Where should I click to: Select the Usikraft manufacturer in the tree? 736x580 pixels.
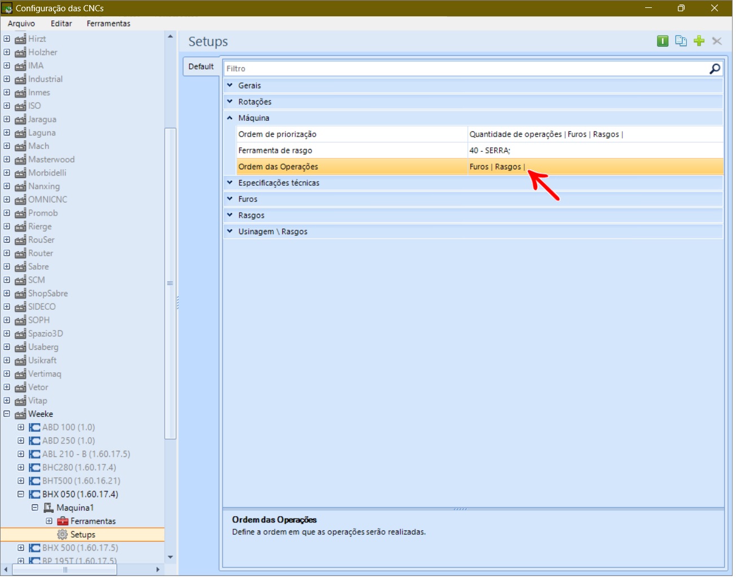(42, 361)
